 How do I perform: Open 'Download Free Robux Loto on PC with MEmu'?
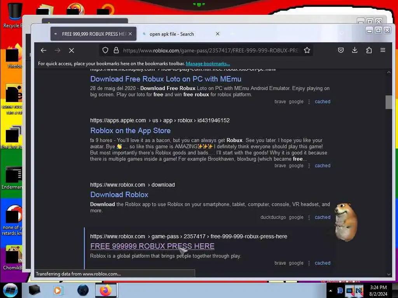pyautogui.click(x=166, y=79)
